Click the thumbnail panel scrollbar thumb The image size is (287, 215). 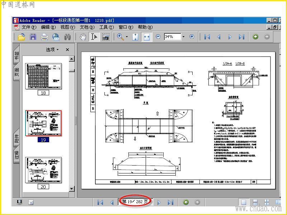[x=71, y=71]
